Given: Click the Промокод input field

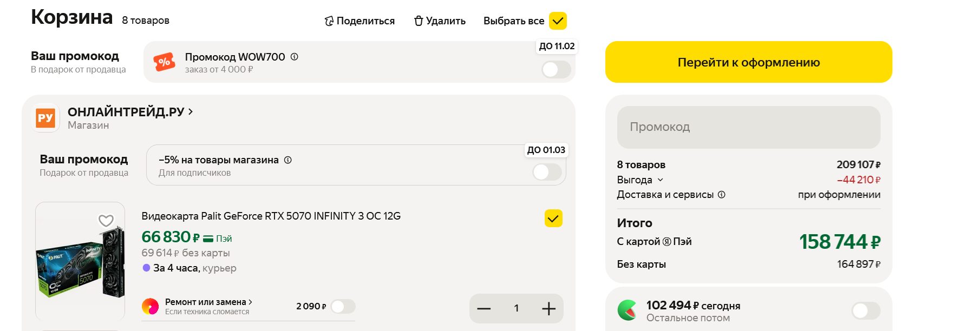Looking at the screenshot, I should coord(748,127).
